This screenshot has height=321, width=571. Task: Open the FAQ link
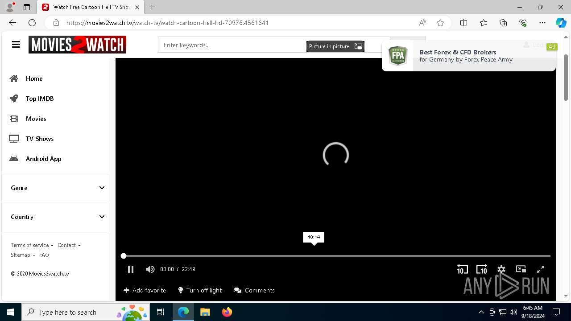44,255
